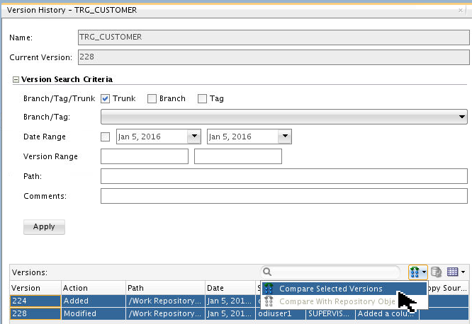472x324 pixels.
Task: Choose Compare Selected Versions menu item
Action: [x=344, y=289]
